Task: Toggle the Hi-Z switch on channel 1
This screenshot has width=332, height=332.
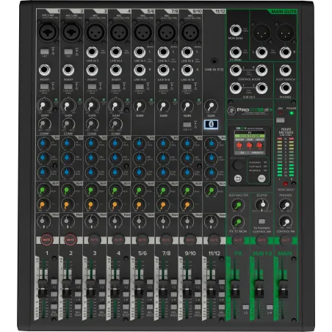Action: (x=45, y=51)
